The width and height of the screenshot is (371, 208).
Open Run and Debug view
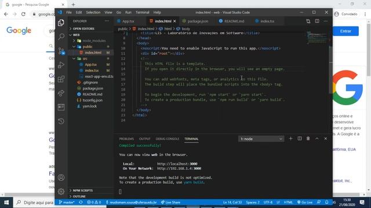61,65
